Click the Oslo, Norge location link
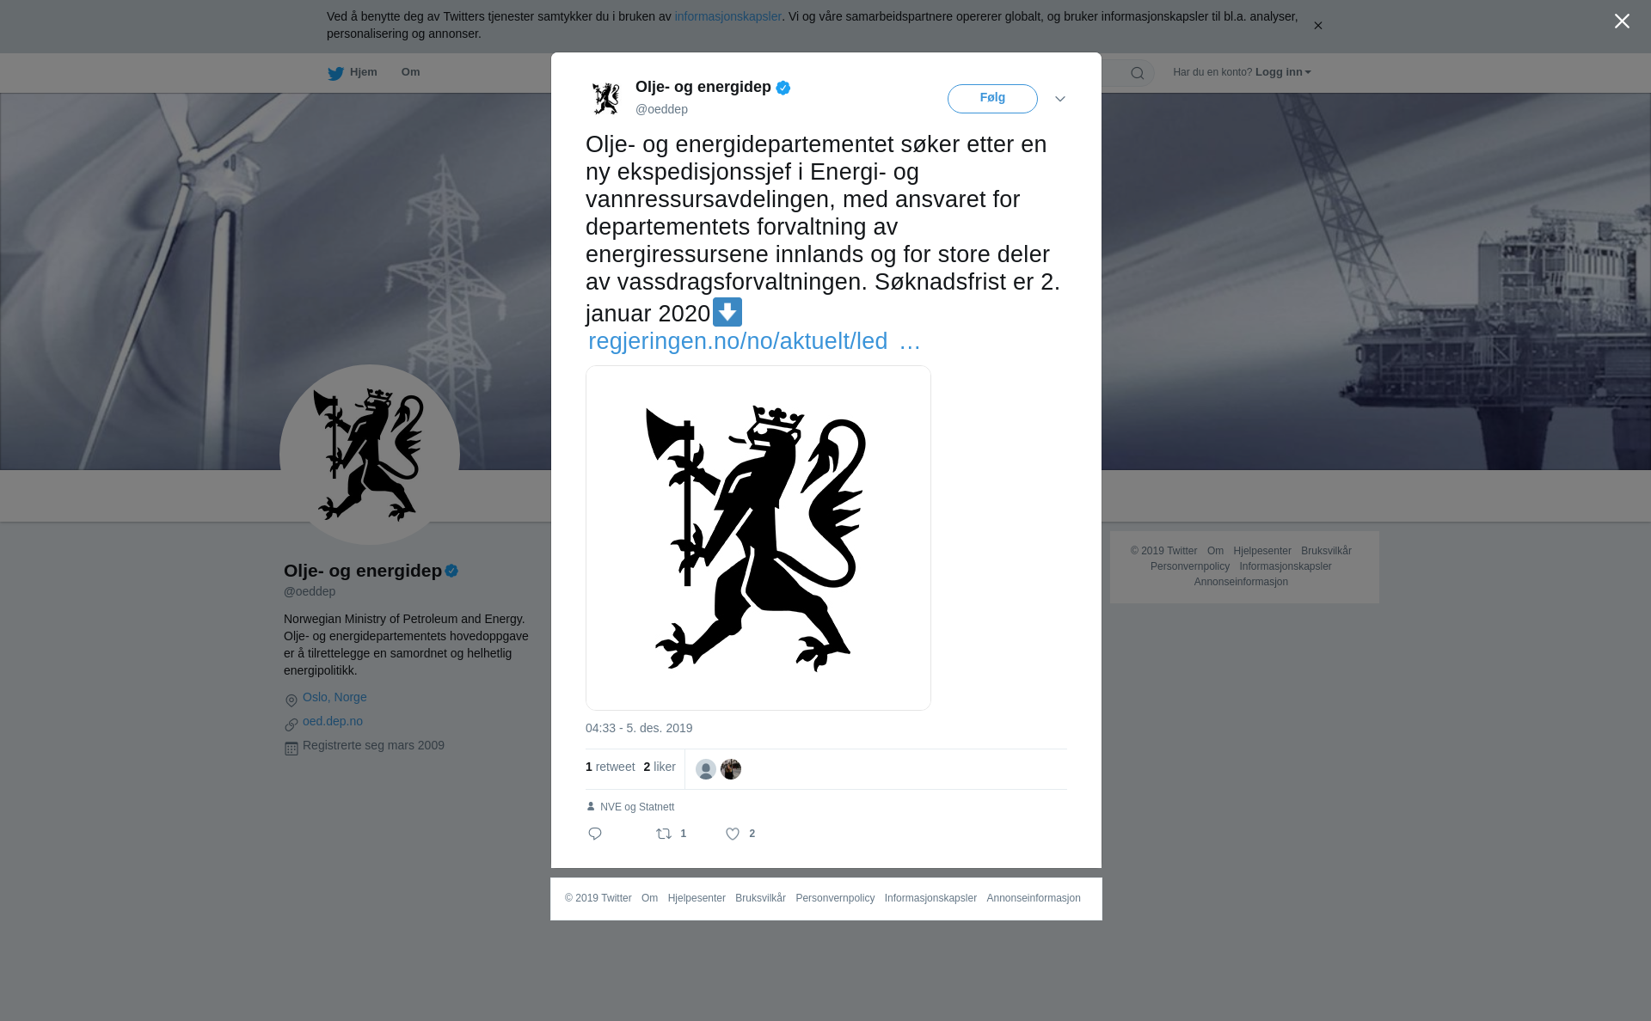The image size is (1651, 1021). tap(334, 697)
